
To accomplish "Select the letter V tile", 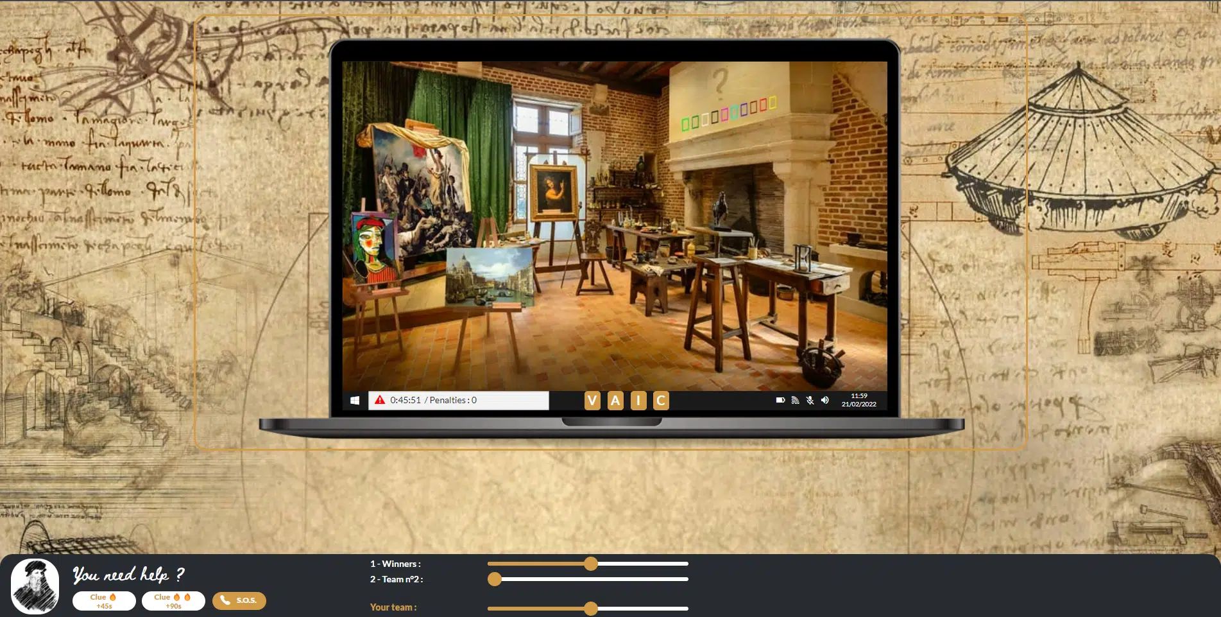I will [x=592, y=401].
